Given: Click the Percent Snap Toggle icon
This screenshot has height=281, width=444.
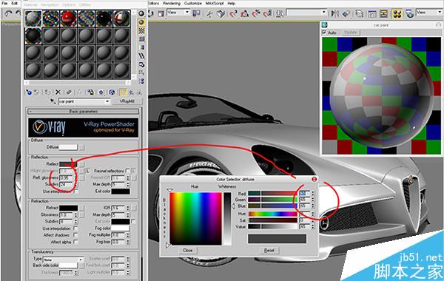Looking at the screenshot, I should coord(256,13).
